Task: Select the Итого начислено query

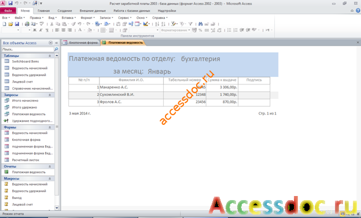Action: [x=25, y=101]
